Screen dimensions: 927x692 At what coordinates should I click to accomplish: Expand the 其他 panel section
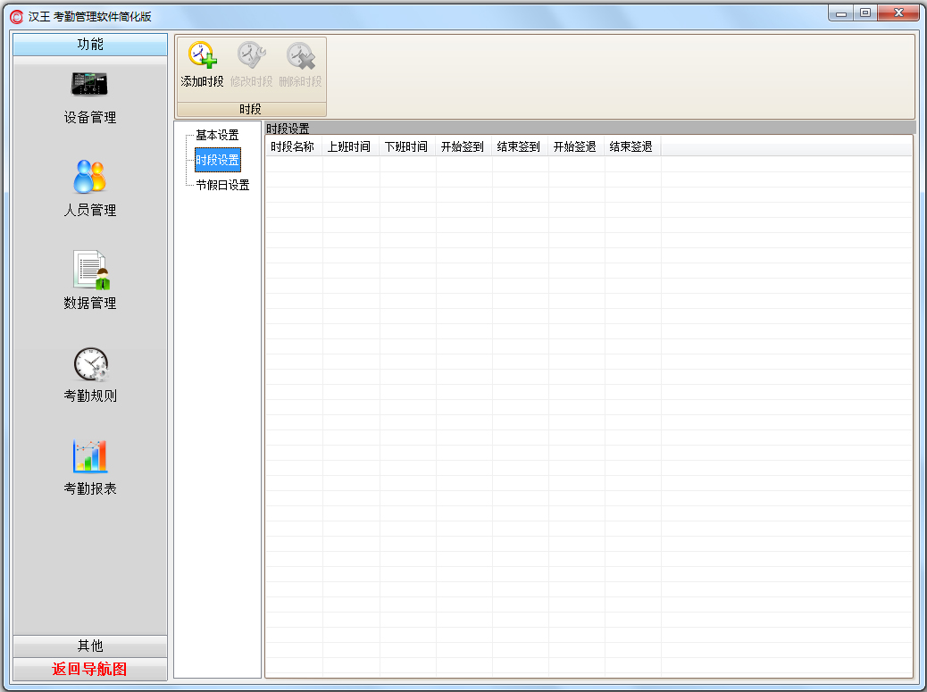tap(90, 646)
